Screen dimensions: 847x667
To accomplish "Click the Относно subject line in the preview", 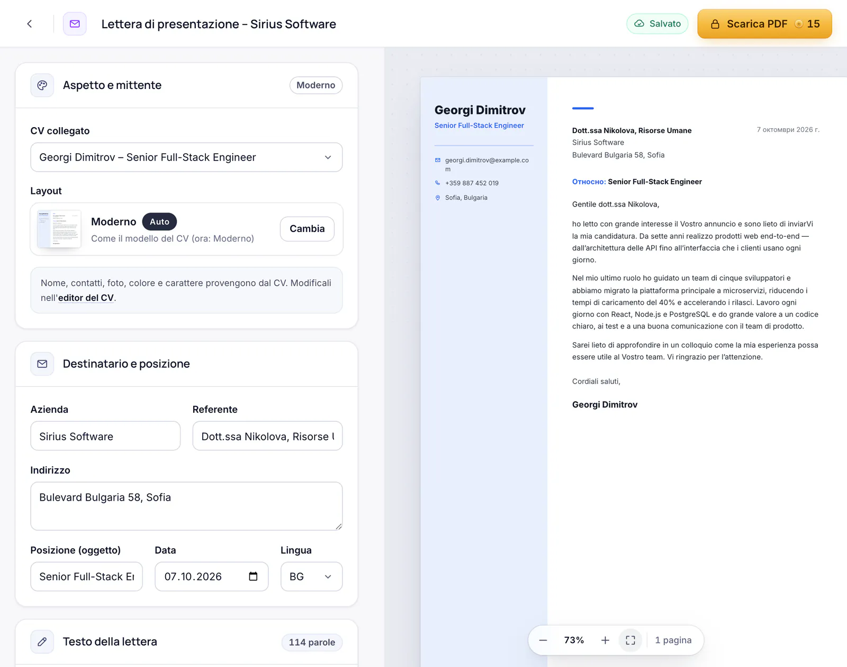I will pyautogui.click(x=637, y=182).
